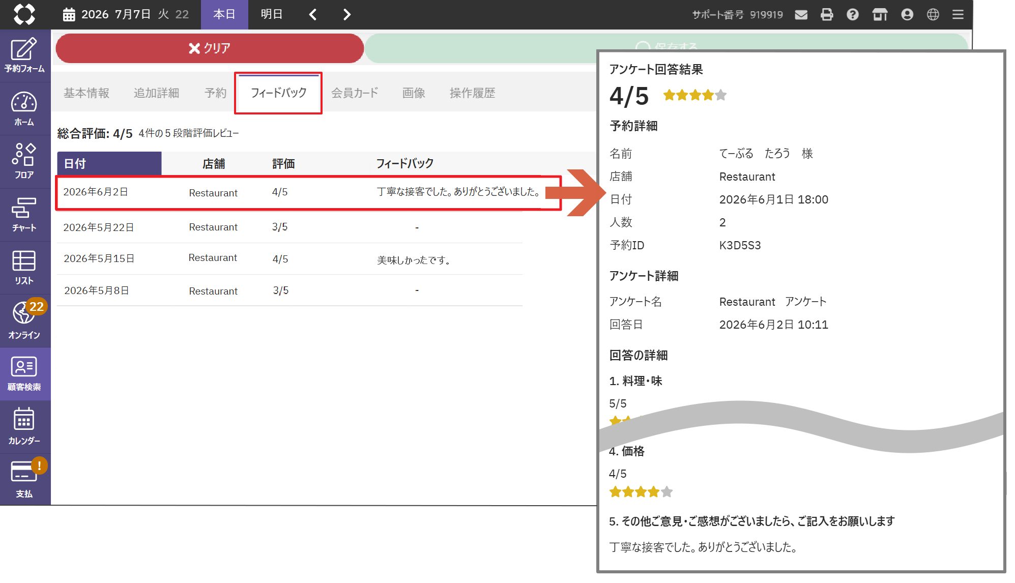
Task: Open the language globe selector
Action: [x=933, y=15]
